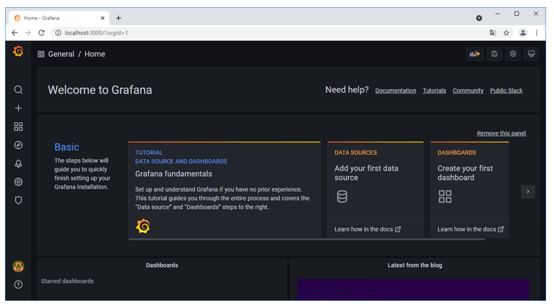
Task: Click the translate page icon
Action: (x=493, y=33)
